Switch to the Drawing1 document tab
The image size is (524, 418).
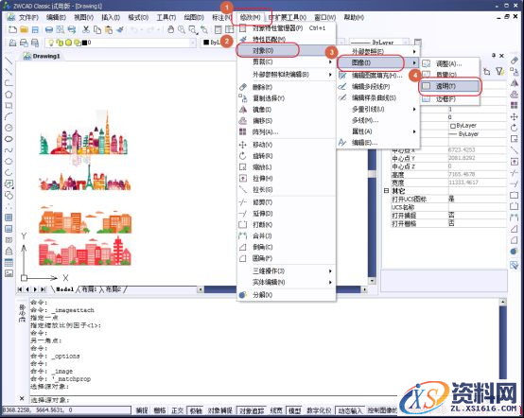(43, 56)
